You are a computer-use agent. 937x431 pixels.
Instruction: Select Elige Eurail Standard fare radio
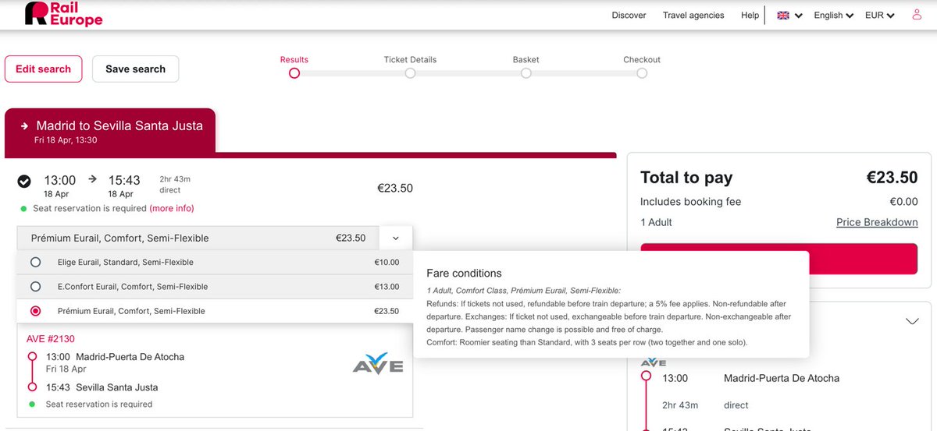[x=35, y=262]
